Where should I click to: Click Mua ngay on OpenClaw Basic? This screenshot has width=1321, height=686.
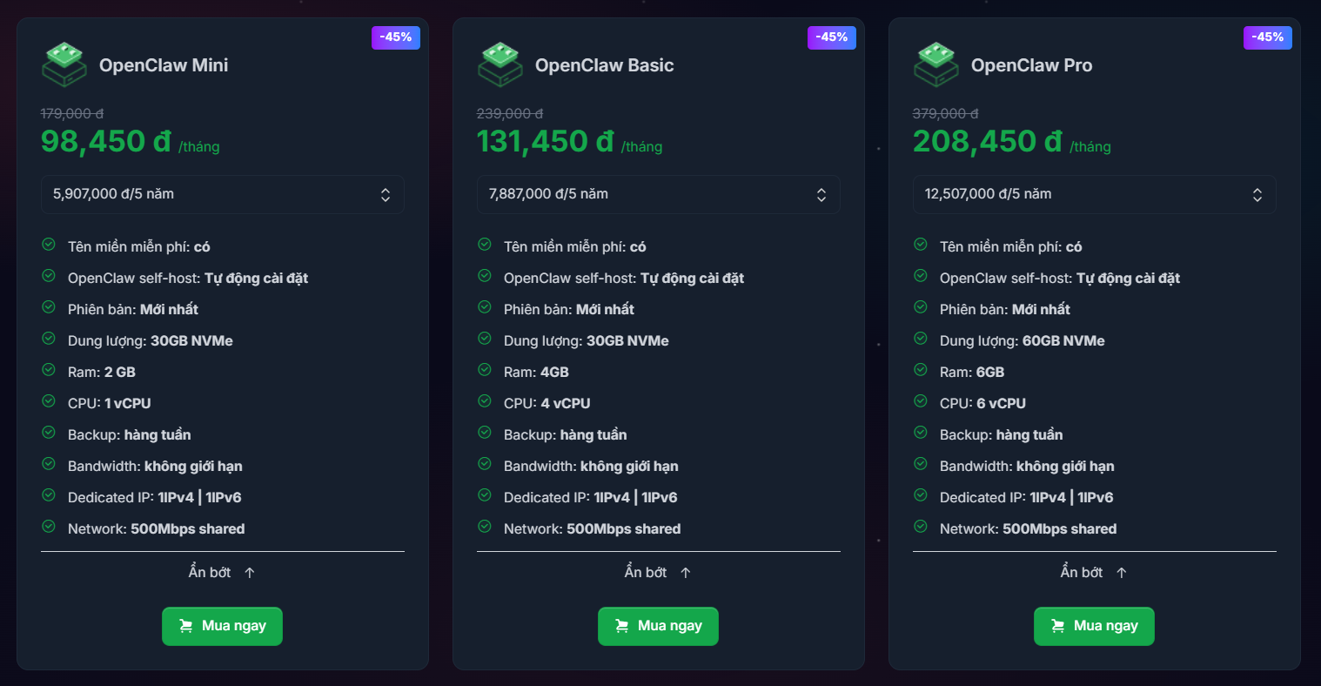point(658,626)
